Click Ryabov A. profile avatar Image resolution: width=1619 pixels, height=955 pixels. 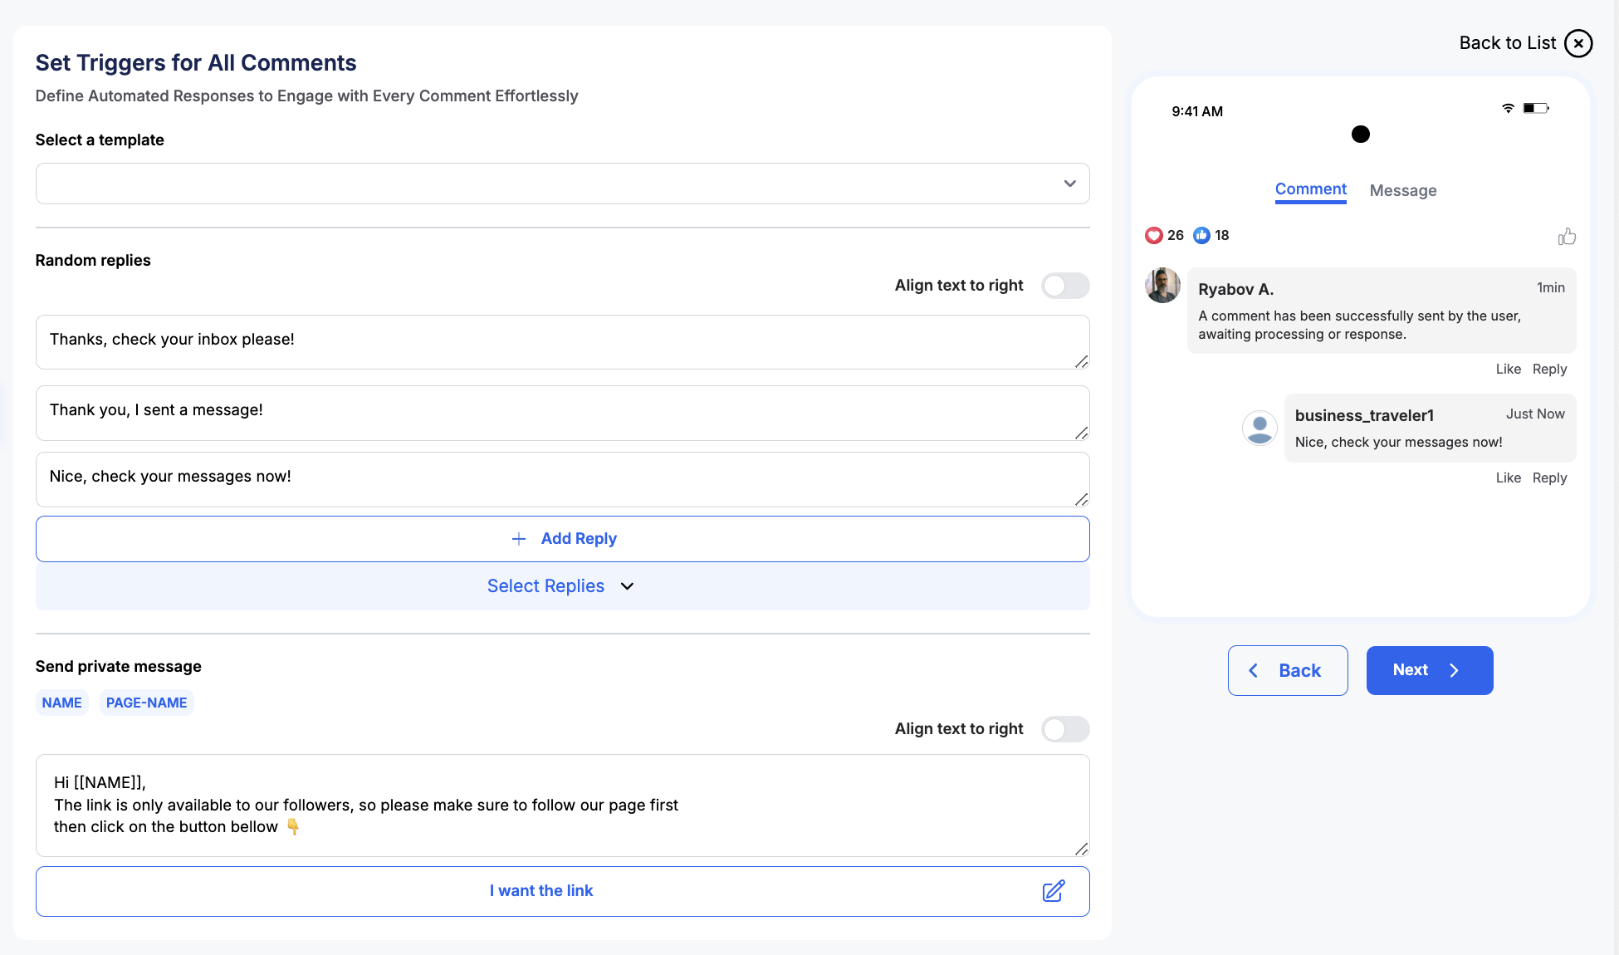[x=1162, y=286]
